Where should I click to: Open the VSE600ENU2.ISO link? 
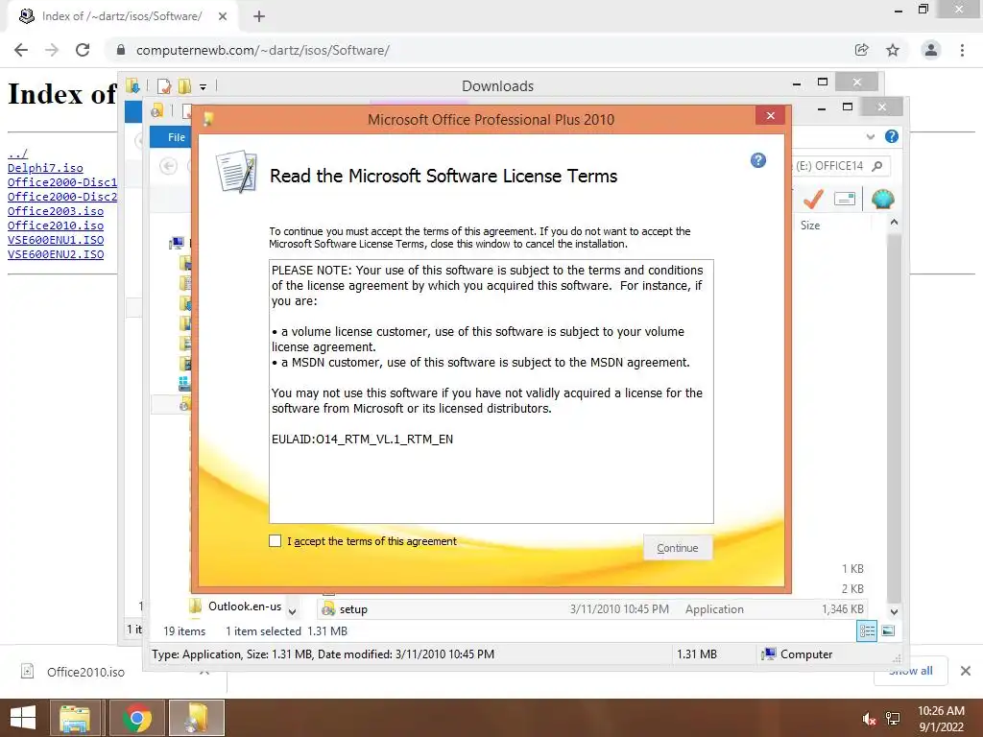pyautogui.click(x=56, y=254)
